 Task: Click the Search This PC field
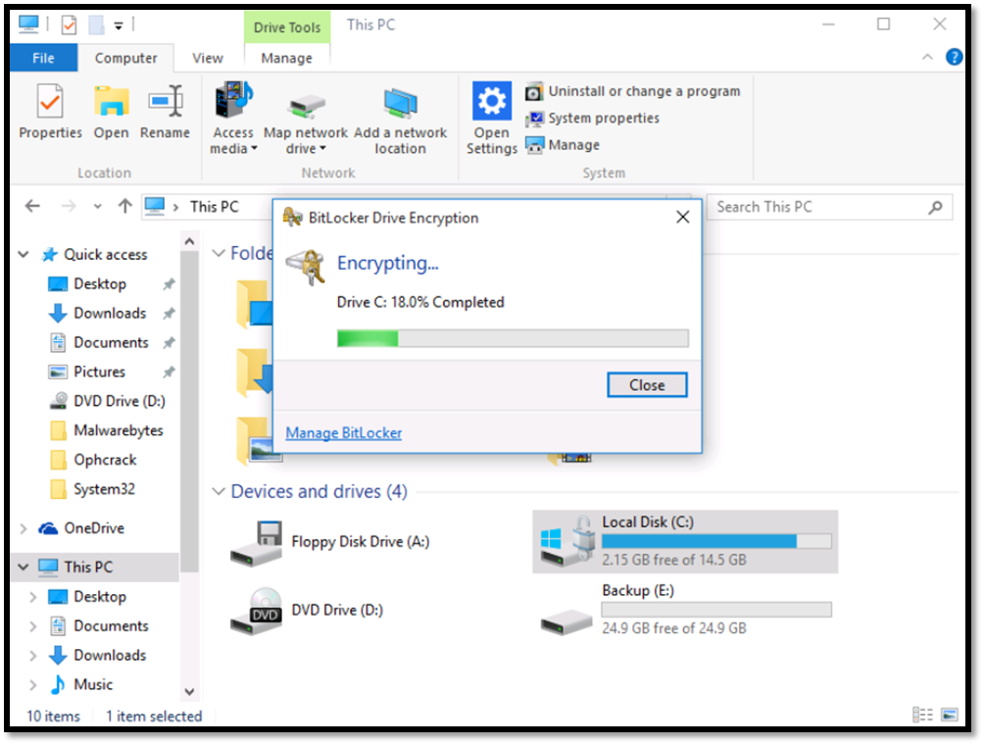point(829,207)
